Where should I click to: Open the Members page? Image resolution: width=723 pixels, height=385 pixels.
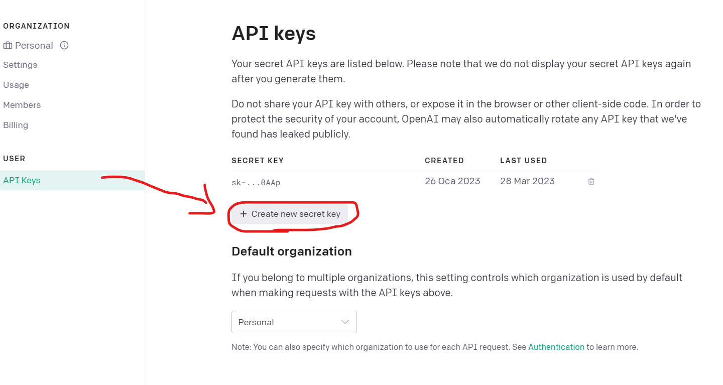tap(22, 105)
